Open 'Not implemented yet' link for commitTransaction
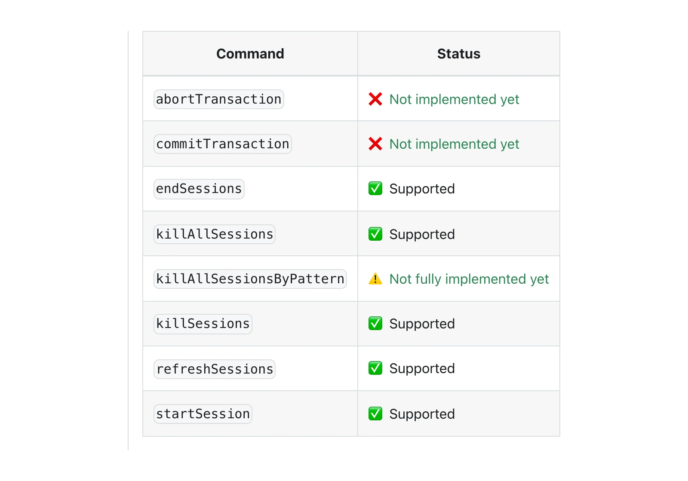 coord(454,144)
